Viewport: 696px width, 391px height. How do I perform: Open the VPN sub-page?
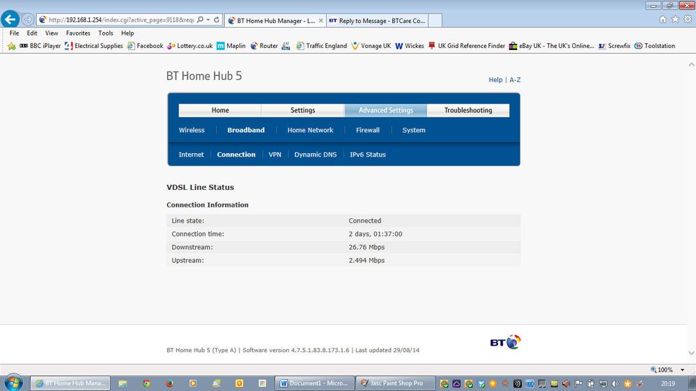click(x=274, y=154)
